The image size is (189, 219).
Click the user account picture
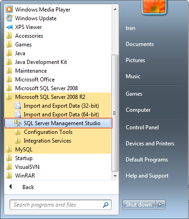[154, 6]
